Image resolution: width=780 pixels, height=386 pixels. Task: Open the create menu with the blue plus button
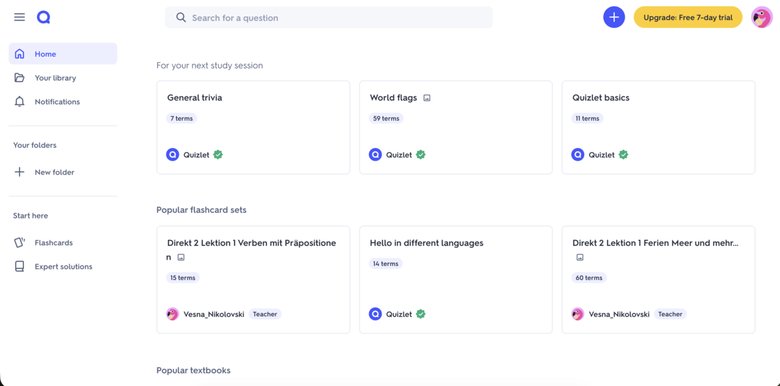[x=614, y=17]
